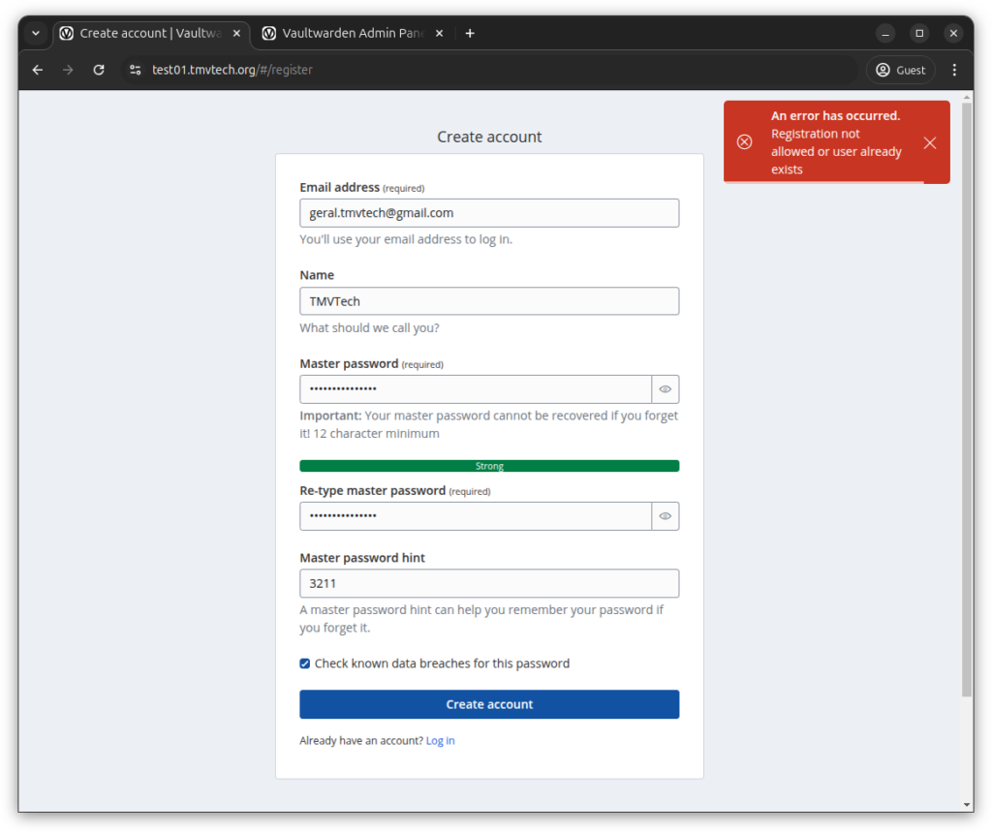
Task: Open a new browser tab
Action: [470, 33]
